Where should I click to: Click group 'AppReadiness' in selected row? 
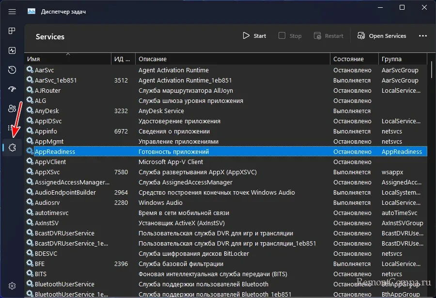point(402,152)
